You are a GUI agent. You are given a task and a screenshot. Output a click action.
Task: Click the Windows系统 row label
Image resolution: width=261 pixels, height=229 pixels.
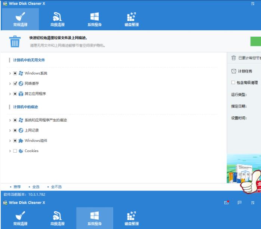(36, 73)
